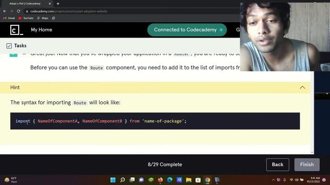The image size is (330, 185).
Task: Launch Firefox from the taskbar
Action: pos(160,180)
